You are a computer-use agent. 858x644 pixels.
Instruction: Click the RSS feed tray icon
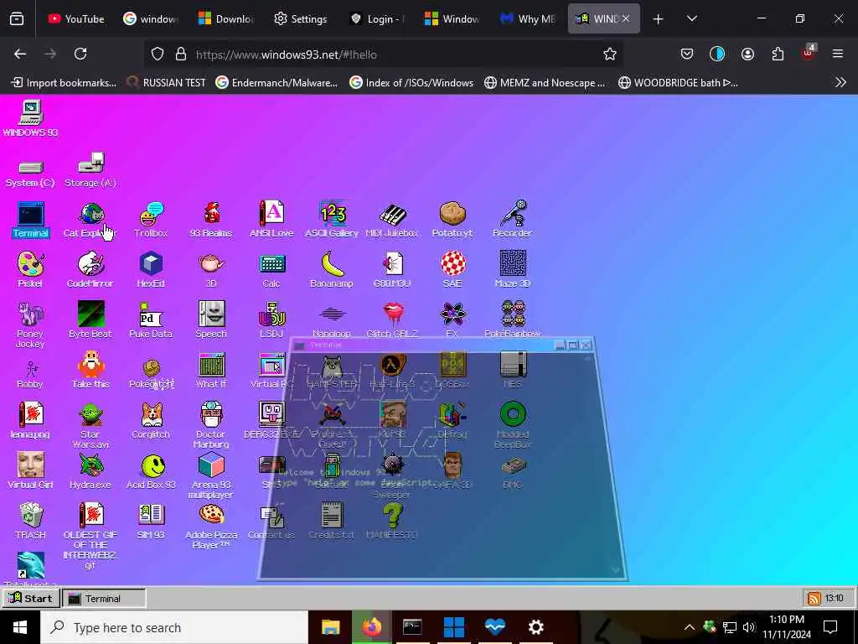pos(814,598)
